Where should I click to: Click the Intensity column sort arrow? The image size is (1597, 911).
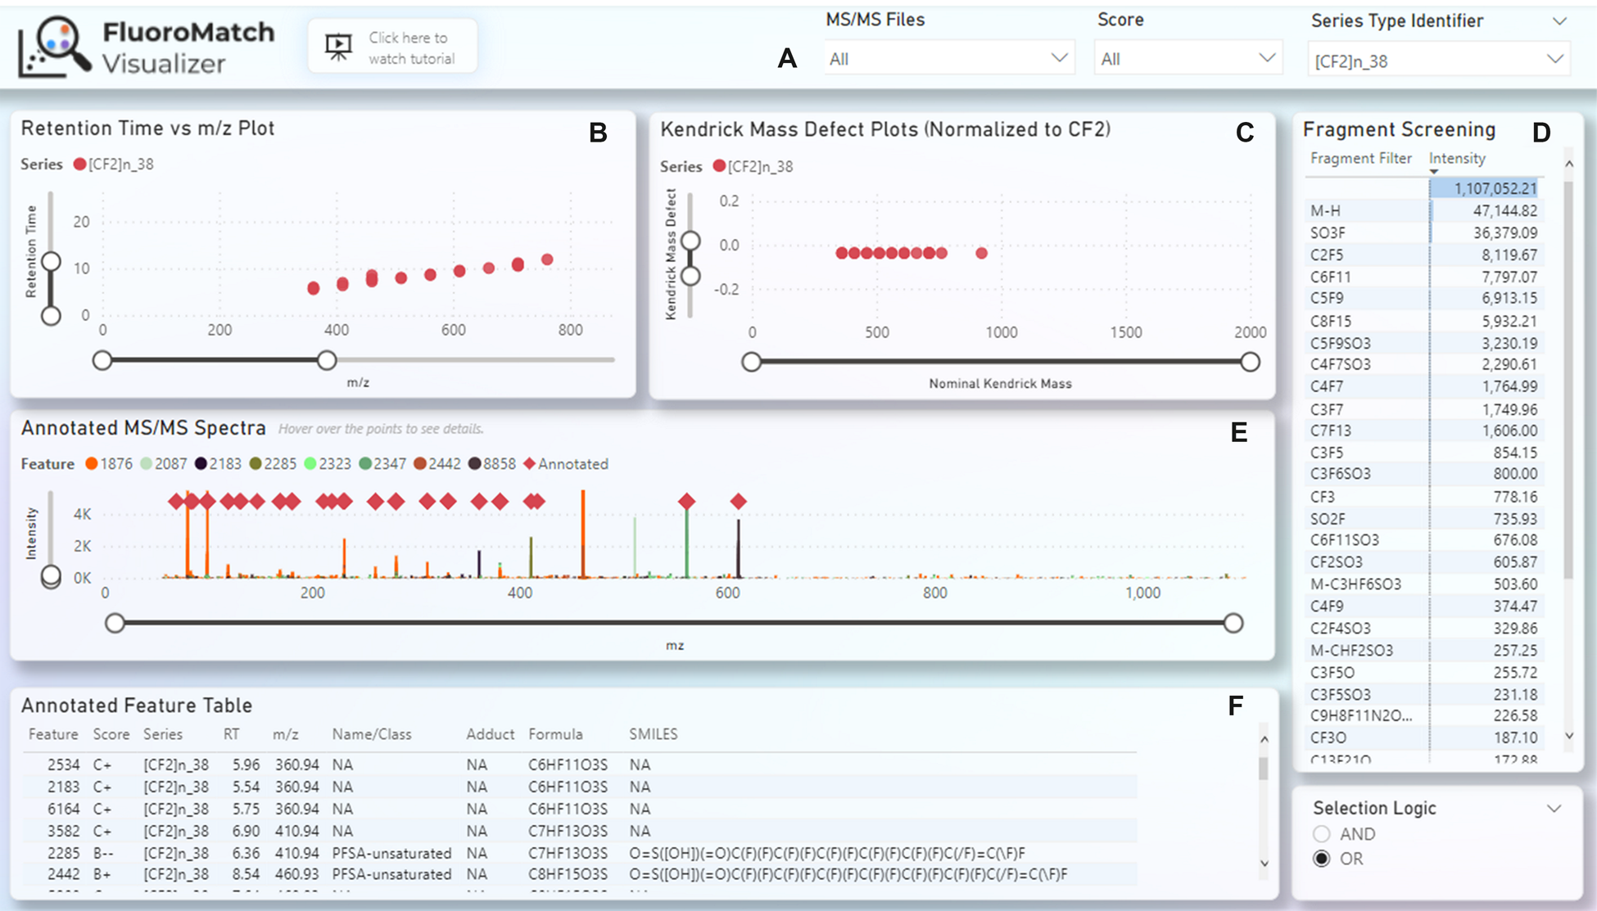click(1434, 171)
